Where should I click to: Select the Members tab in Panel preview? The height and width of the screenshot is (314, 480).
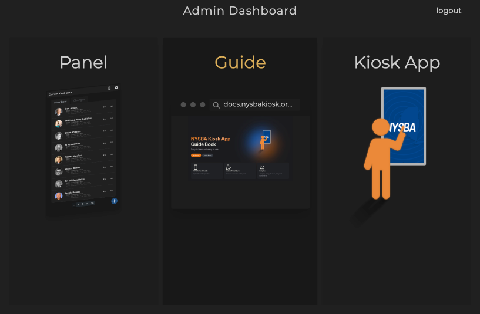click(x=61, y=102)
